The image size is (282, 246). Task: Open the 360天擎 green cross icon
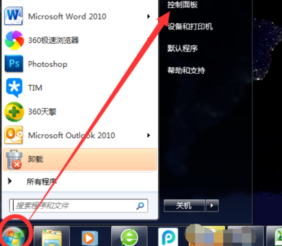pyautogui.click(x=14, y=112)
